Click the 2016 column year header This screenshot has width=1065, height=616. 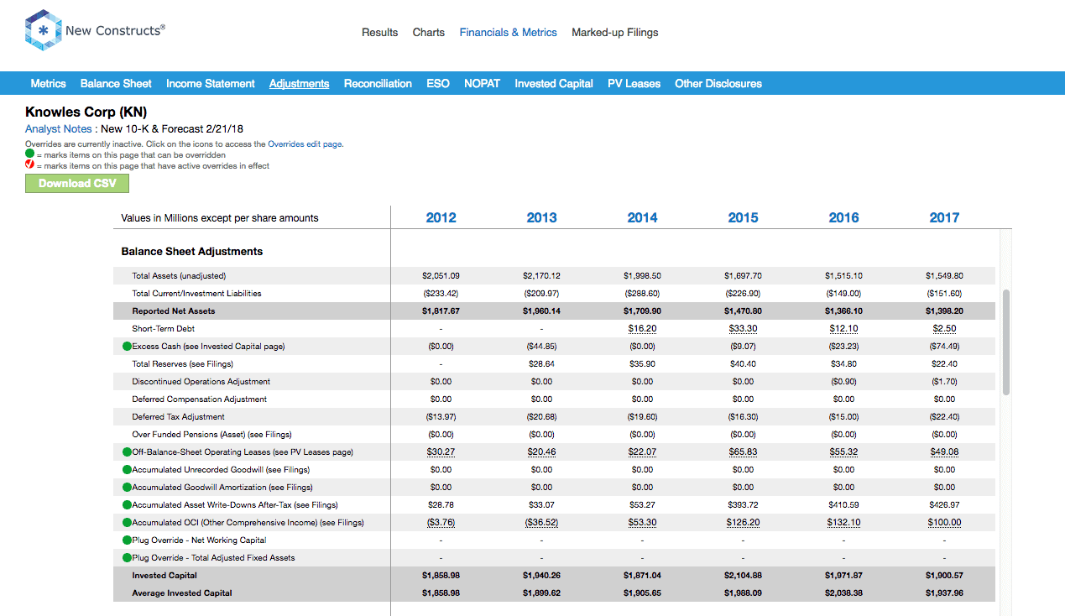point(843,218)
